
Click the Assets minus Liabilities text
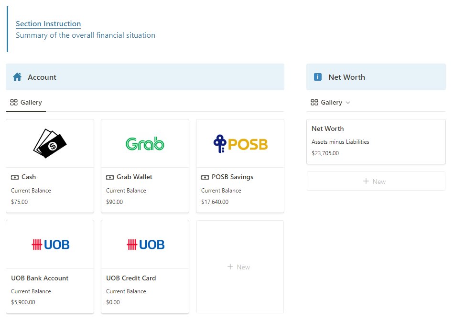[340, 142]
